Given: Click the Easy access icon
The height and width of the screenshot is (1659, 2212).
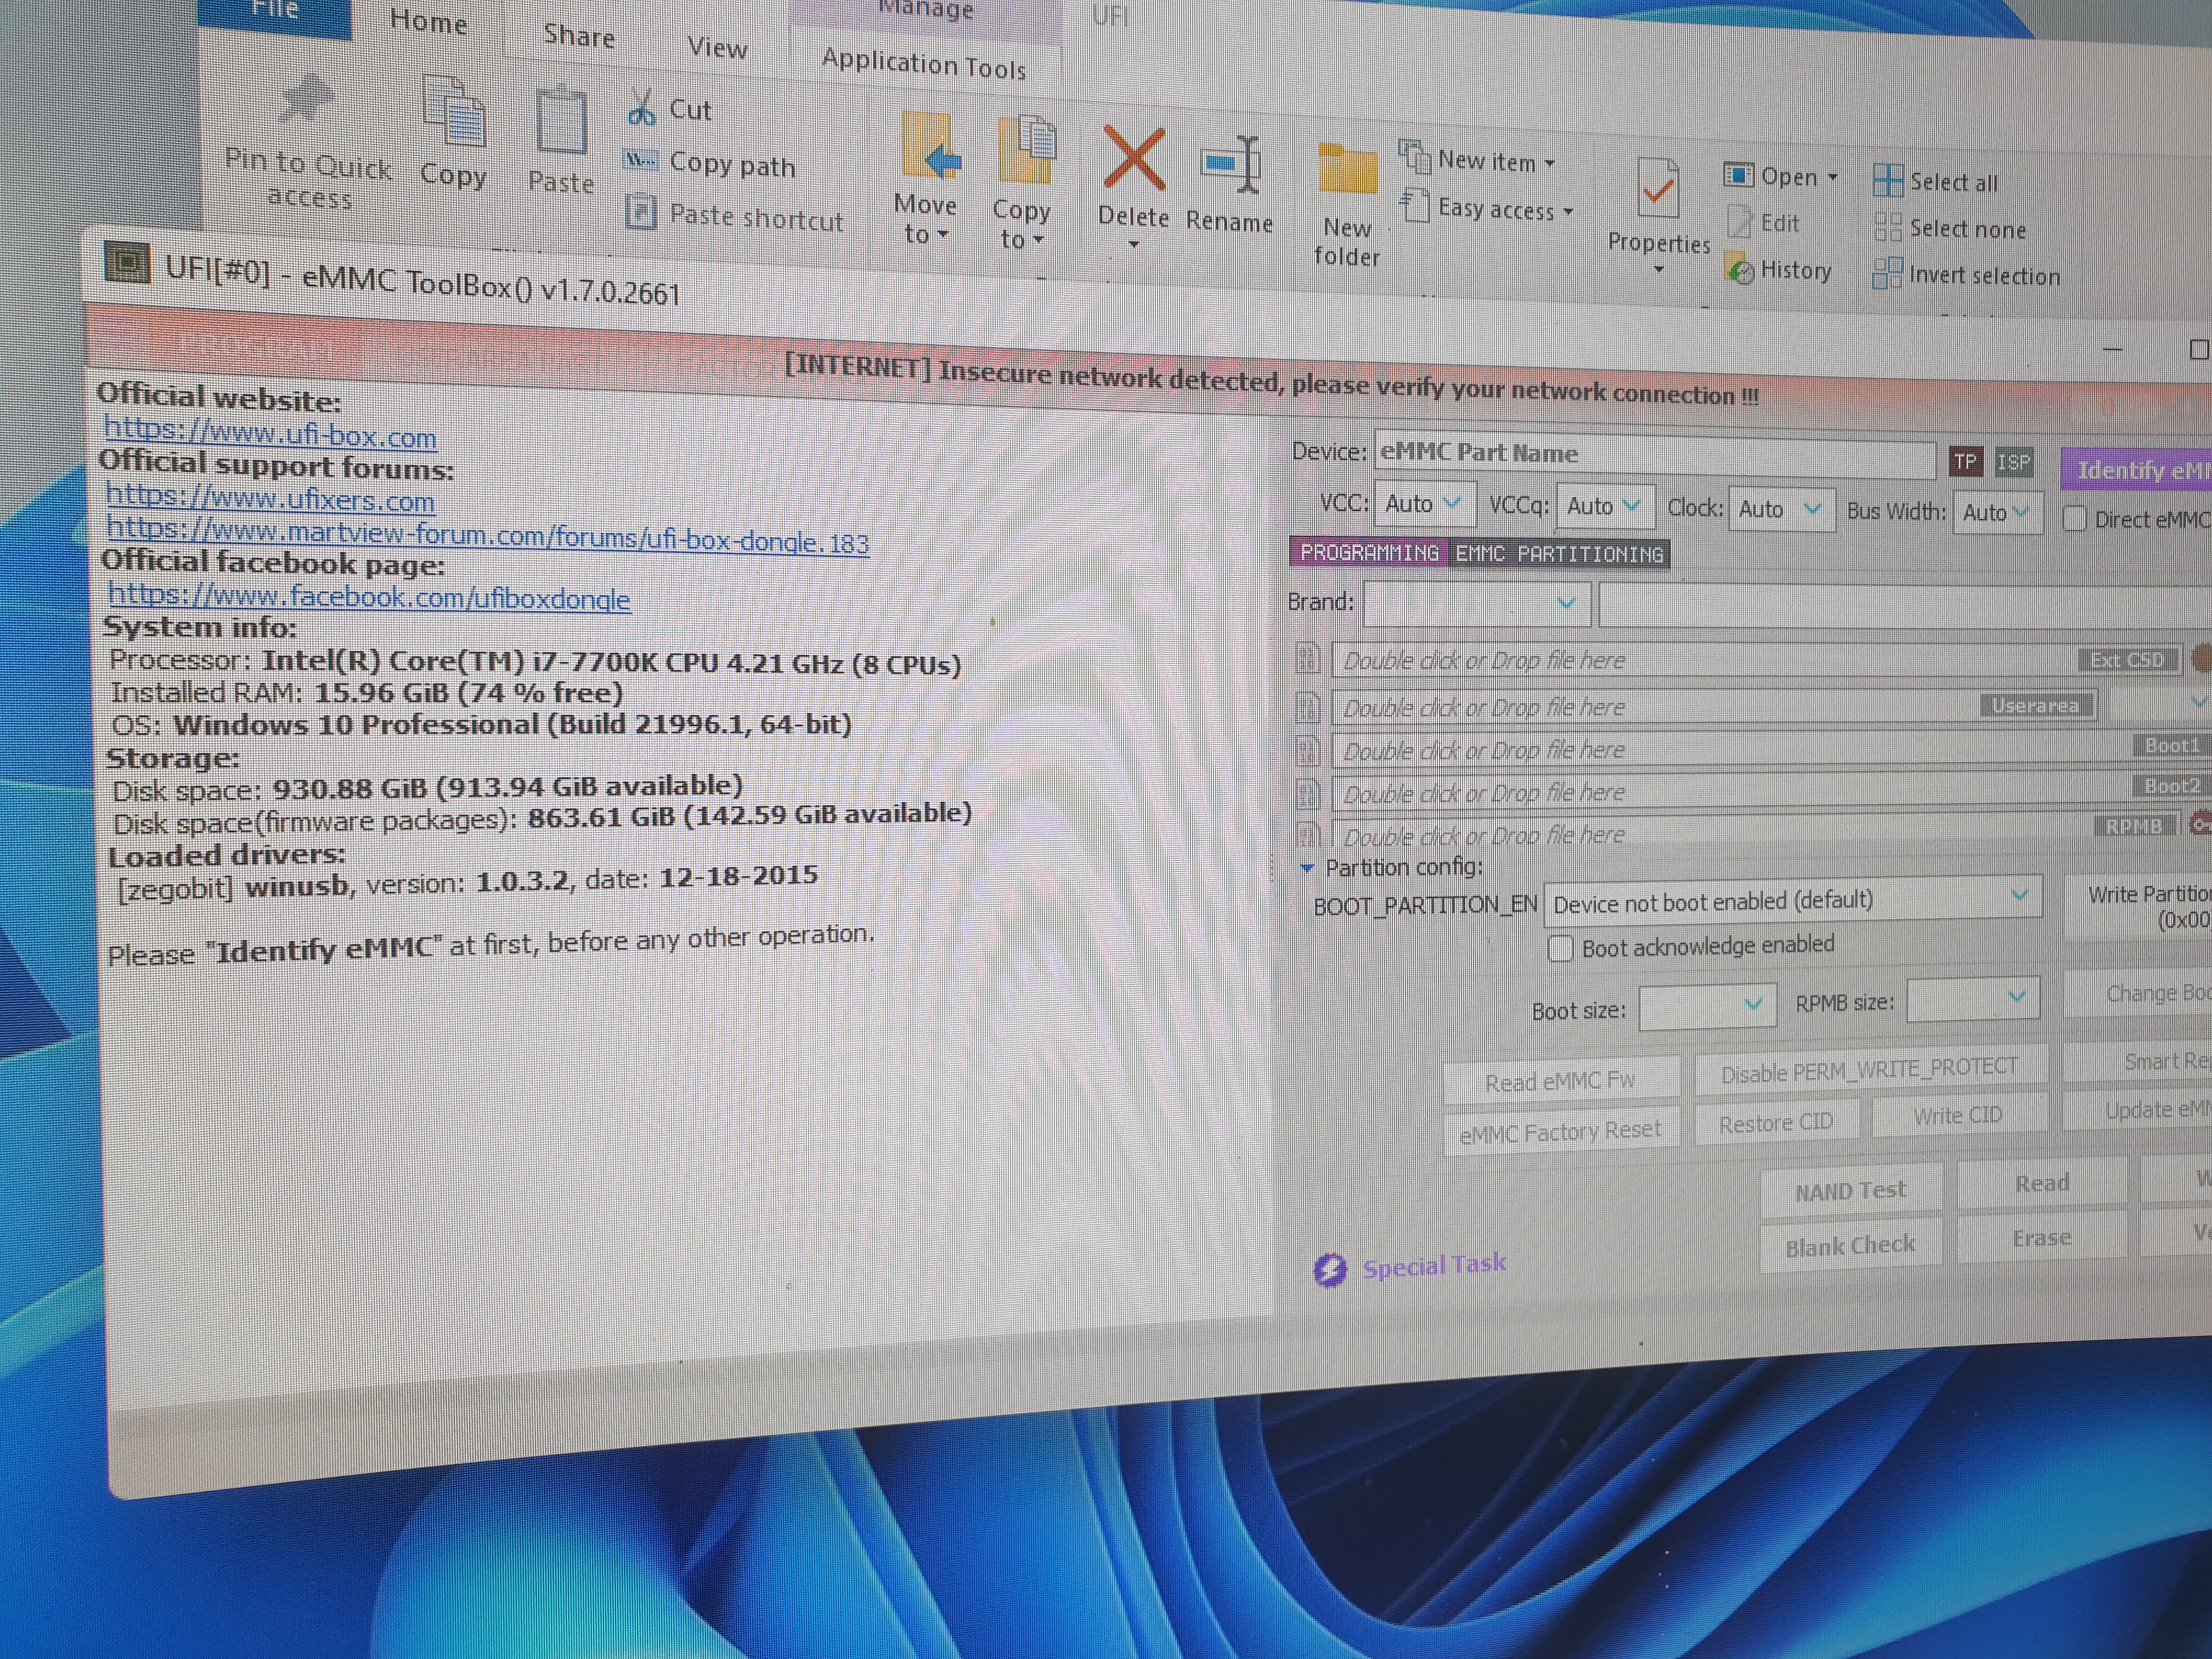Looking at the screenshot, I should [1414, 205].
